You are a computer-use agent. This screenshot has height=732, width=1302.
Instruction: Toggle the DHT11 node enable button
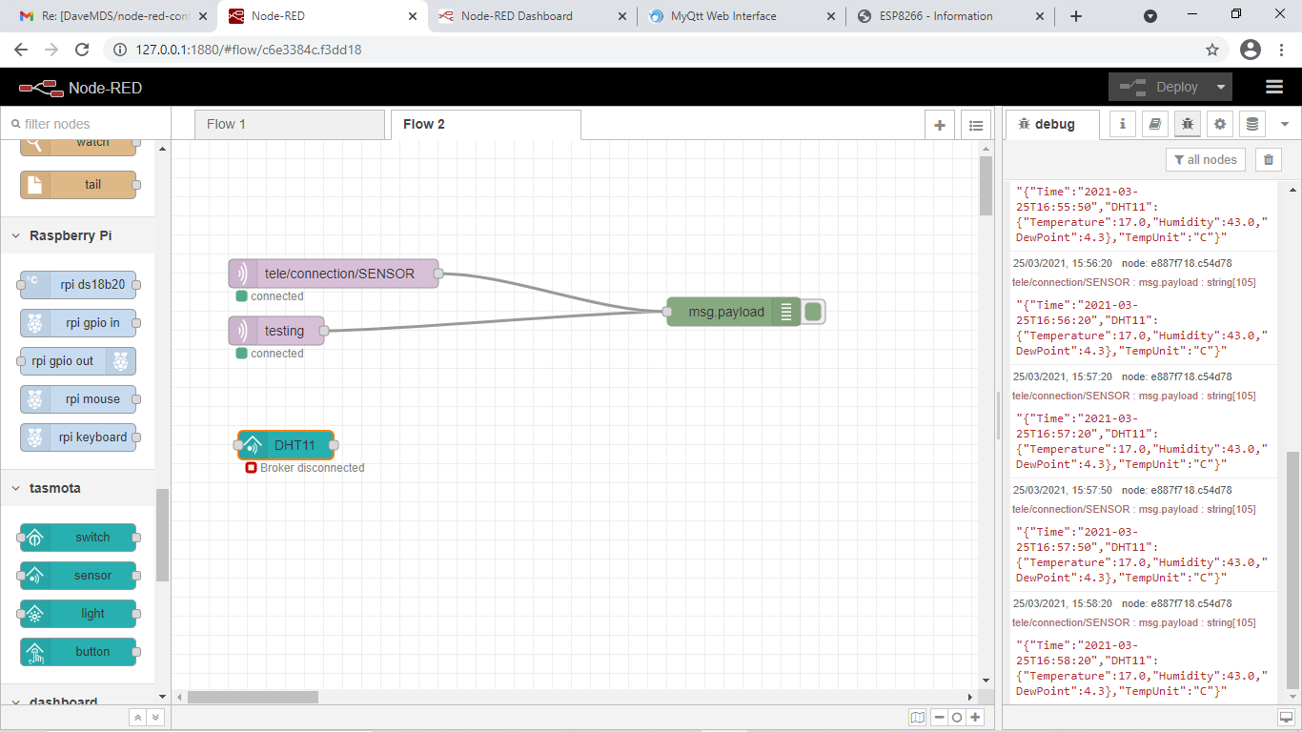(235, 445)
